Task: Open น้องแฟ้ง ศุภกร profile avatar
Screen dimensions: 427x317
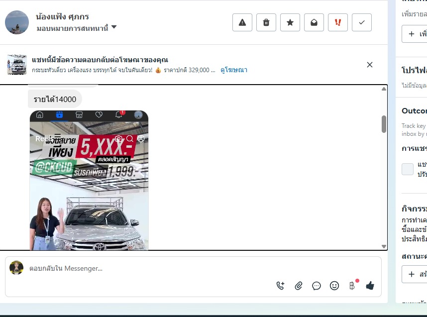Action: 17,22
